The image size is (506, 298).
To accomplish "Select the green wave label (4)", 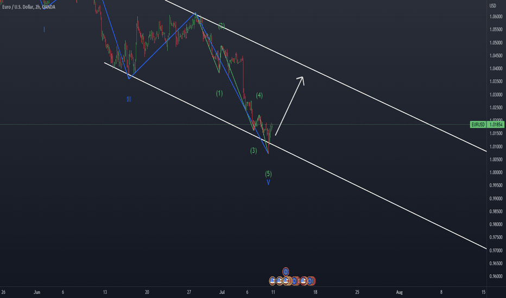I will click(259, 95).
